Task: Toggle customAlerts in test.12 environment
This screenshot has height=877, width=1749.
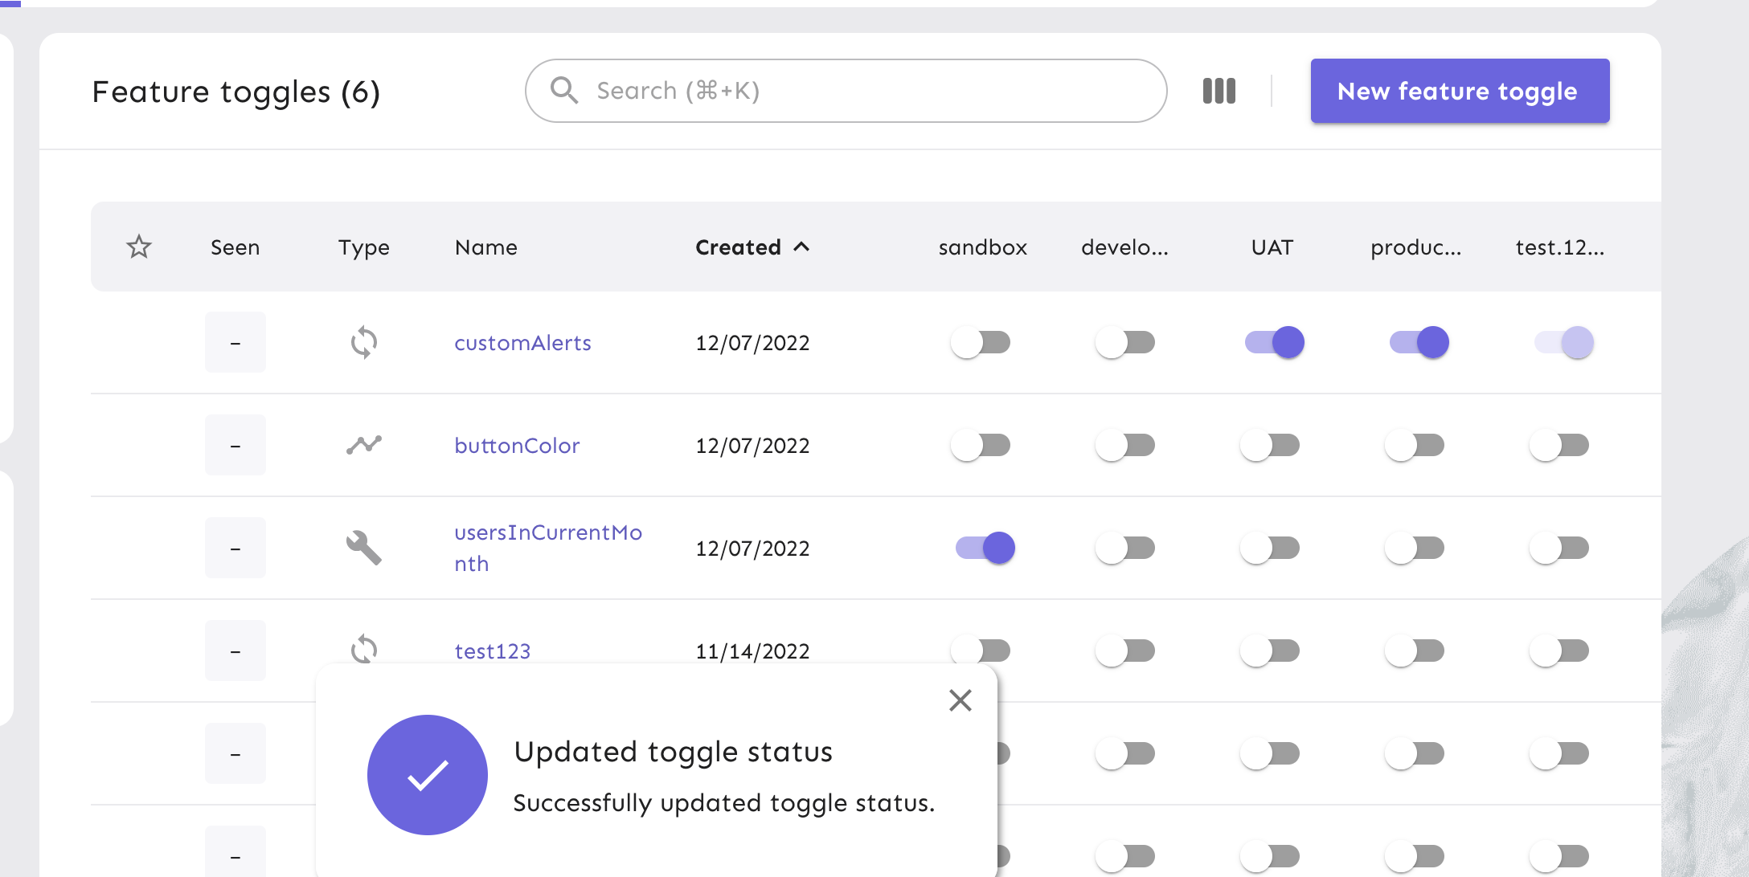Action: tap(1564, 342)
